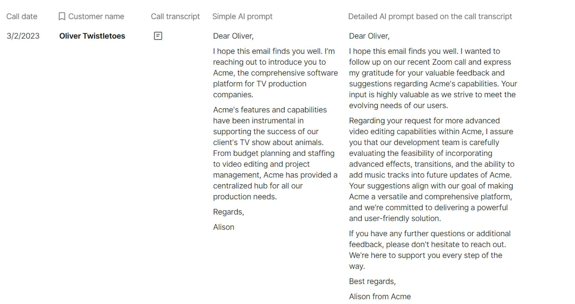Click the paragraph about Acme's features and capabilities
Screen dimensions: 575x304
275,153
